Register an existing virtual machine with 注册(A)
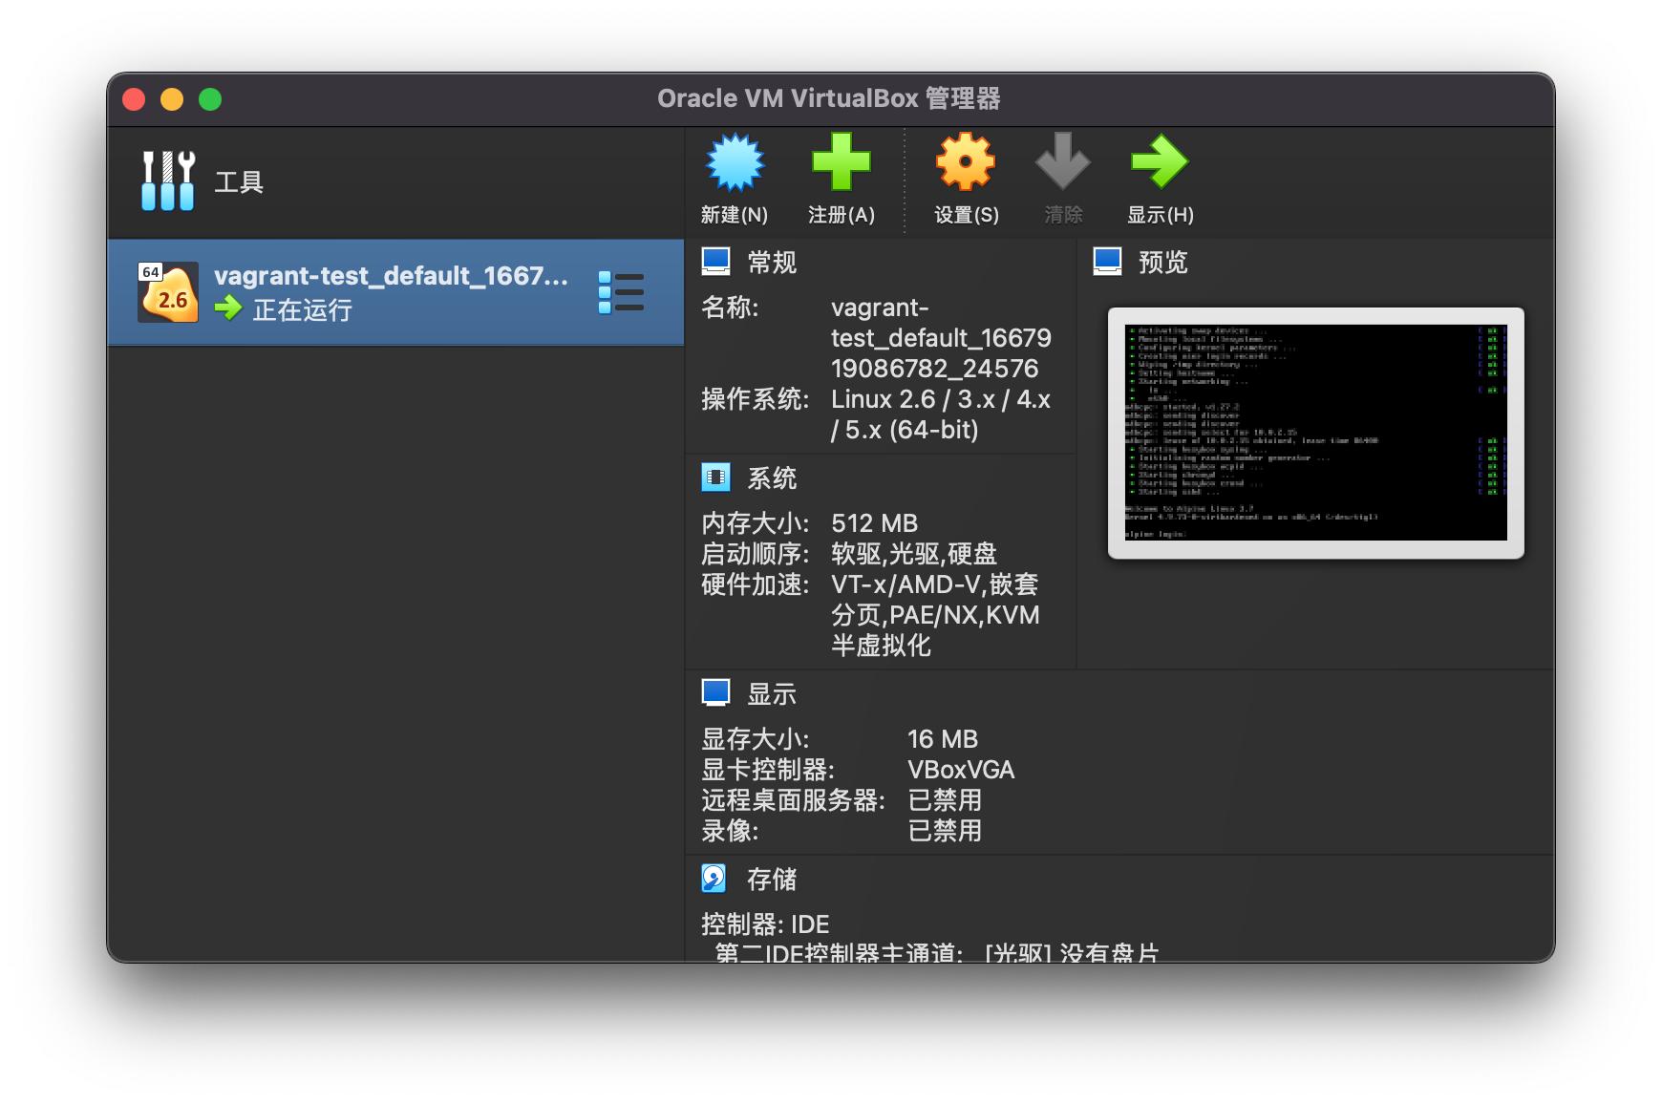The image size is (1662, 1104). (x=842, y=163)
